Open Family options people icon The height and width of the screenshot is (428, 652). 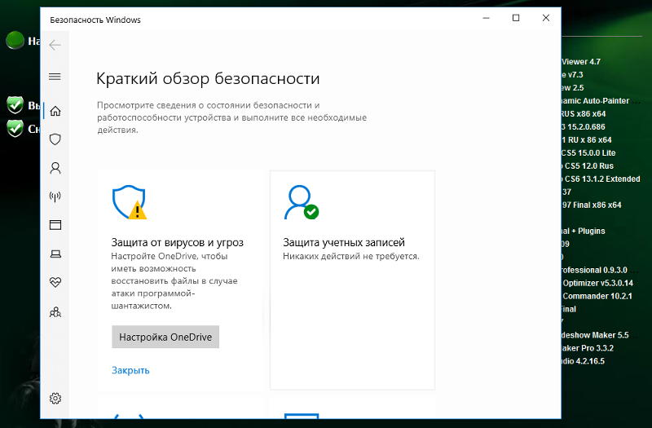(55, 312)
